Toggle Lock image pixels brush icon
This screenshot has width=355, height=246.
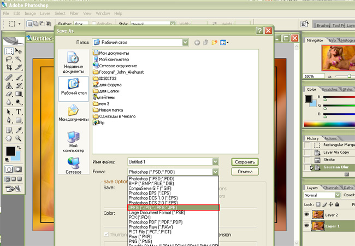[324, 204]
